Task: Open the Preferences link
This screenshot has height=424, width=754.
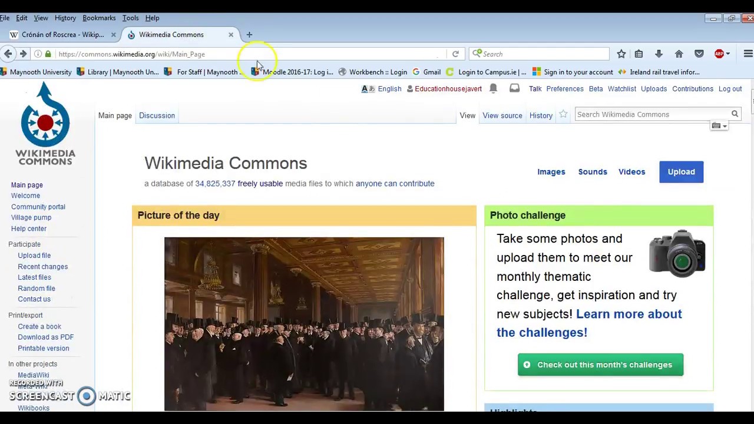Action: point(565,89)
